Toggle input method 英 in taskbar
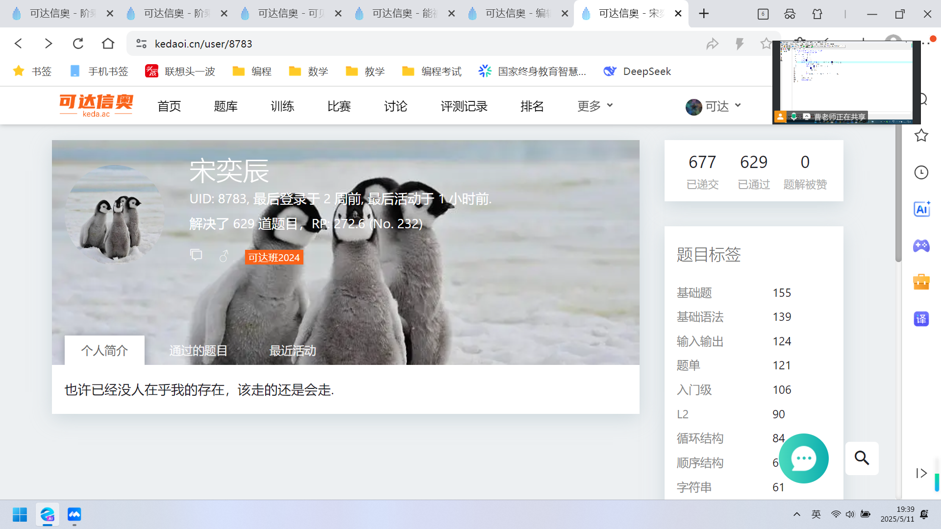Viewport: 941px width, 529px height. [816, 514]
